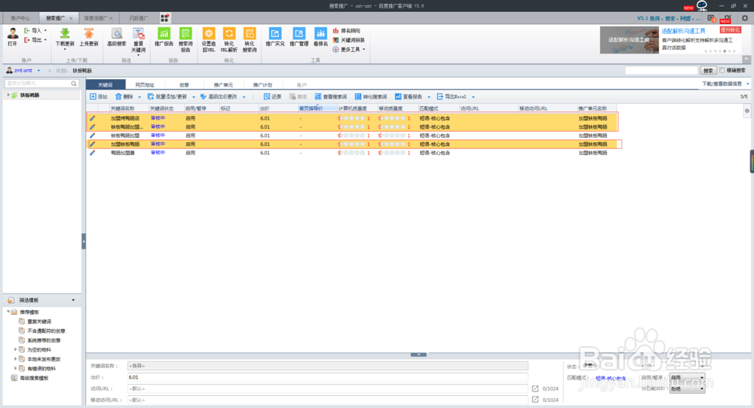Viewport: 754px width, 408px height.
Task: Open the settings gear icon
Action: pyautogui.click(x=744, y=18)
